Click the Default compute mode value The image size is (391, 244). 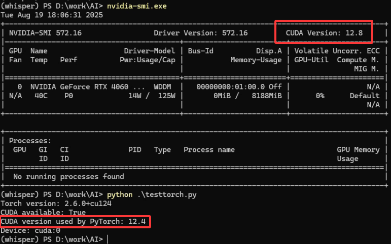365,96
